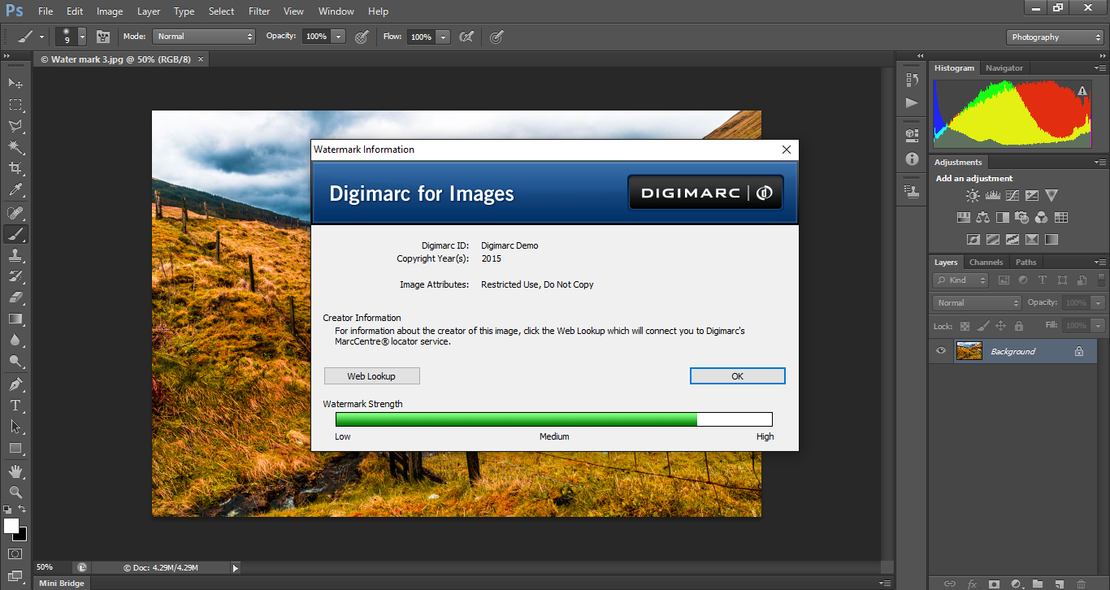The height and width of the screenshot is (590, 1110).
Task: Click OK in Watermark Information dialog
Action: pyautogui.click(x=737, y=376)
